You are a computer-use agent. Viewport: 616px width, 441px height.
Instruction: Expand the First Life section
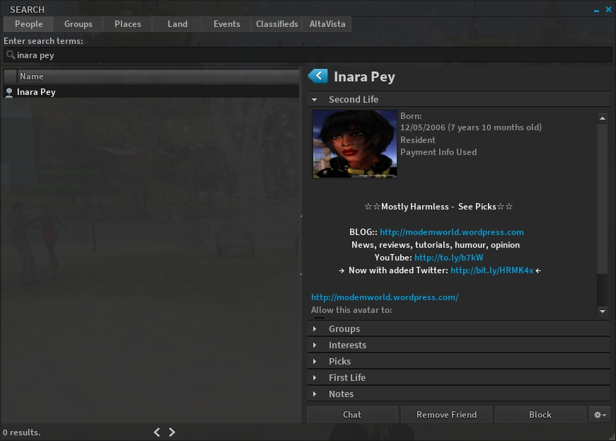coord(347,377)
